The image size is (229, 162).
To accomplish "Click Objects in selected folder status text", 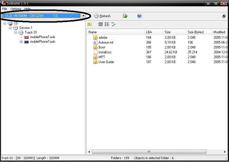I will pyautogui.click(x=154, y=158).
